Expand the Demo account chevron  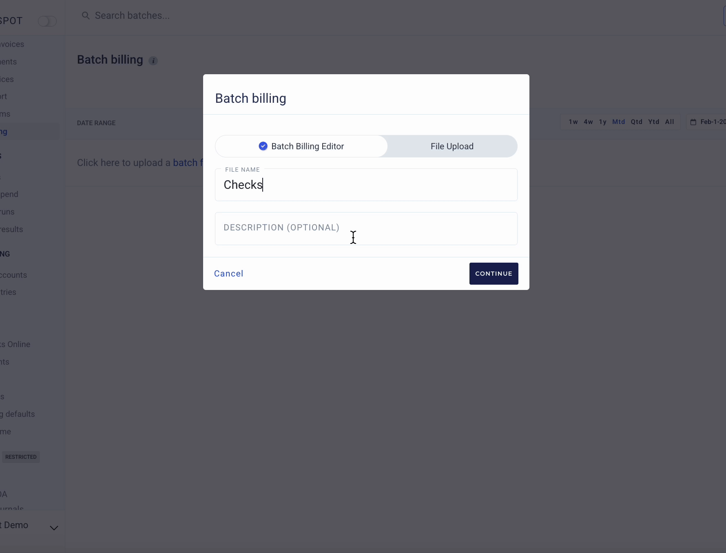coord(54,528)
